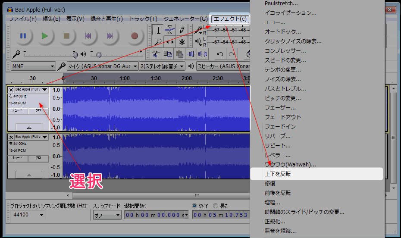Viewport: 401px width, 238px height.
Task: Choose ノイズの除去... effect
Action: (282, 79)
